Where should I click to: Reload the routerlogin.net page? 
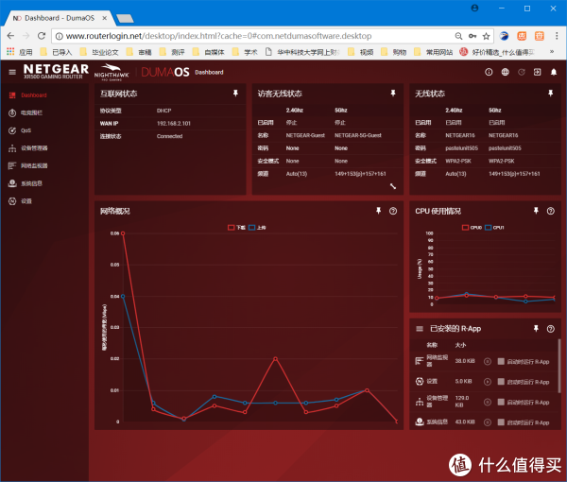42,36
